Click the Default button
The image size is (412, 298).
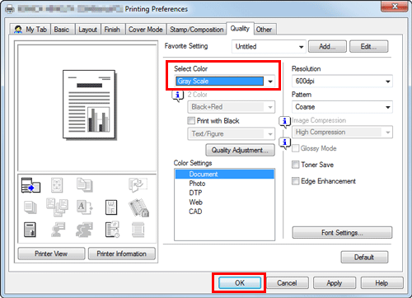[x=364, y=257]
